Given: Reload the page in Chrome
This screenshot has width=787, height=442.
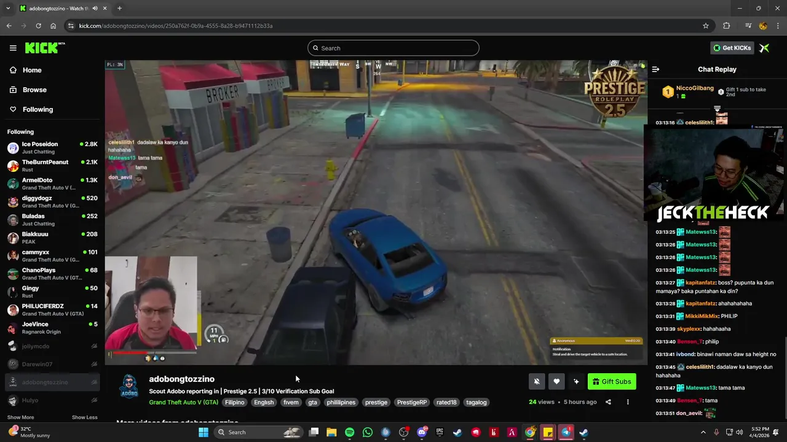Looking at the screenshot, I should (x=38, y=26).
